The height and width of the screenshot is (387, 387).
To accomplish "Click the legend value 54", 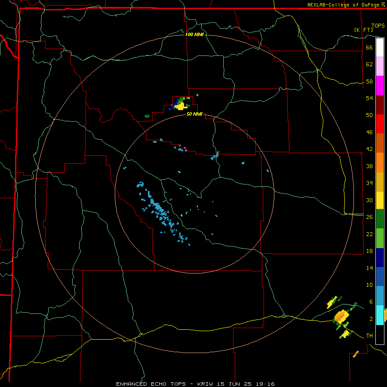I will click(369, 98).
